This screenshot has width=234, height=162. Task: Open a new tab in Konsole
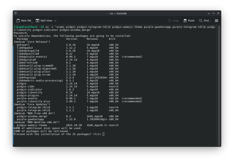click(x=24, y=21)
